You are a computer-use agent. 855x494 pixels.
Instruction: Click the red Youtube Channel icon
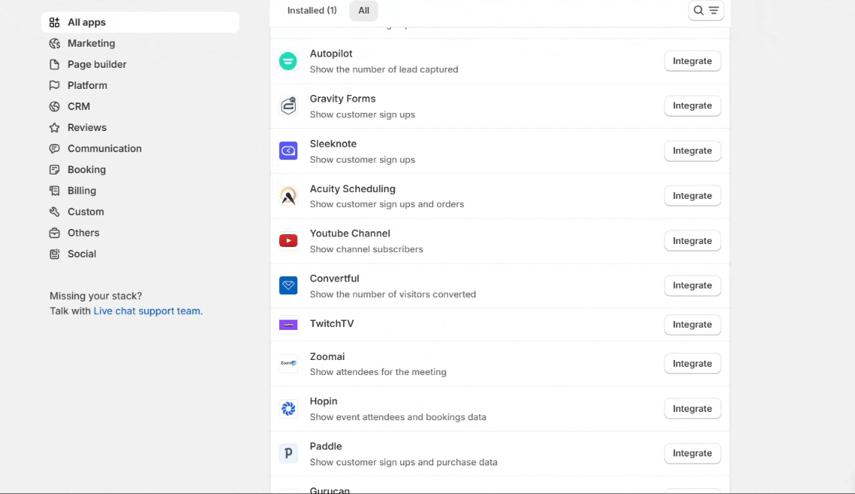[x=288, y=241]
